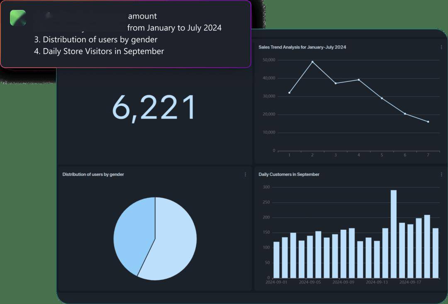Viewport: 448px width, 304px height.
Task: Click the 2024-09-13 x-axis label
Action: pyautogui.click(x=377, y=282)
